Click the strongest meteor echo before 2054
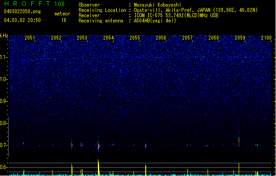 click(x=98, y=146)
